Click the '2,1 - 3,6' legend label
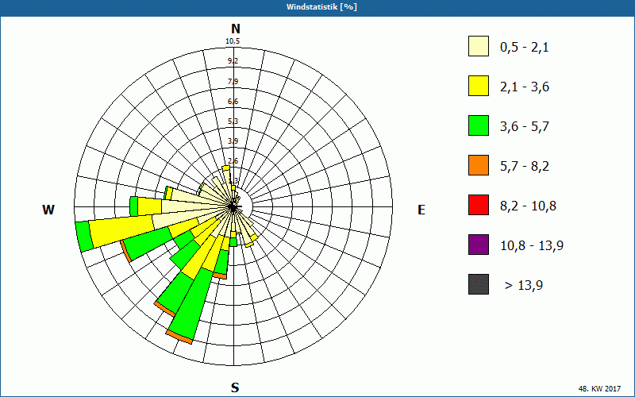This screenshot has height=397, width=635. (525, 87)
